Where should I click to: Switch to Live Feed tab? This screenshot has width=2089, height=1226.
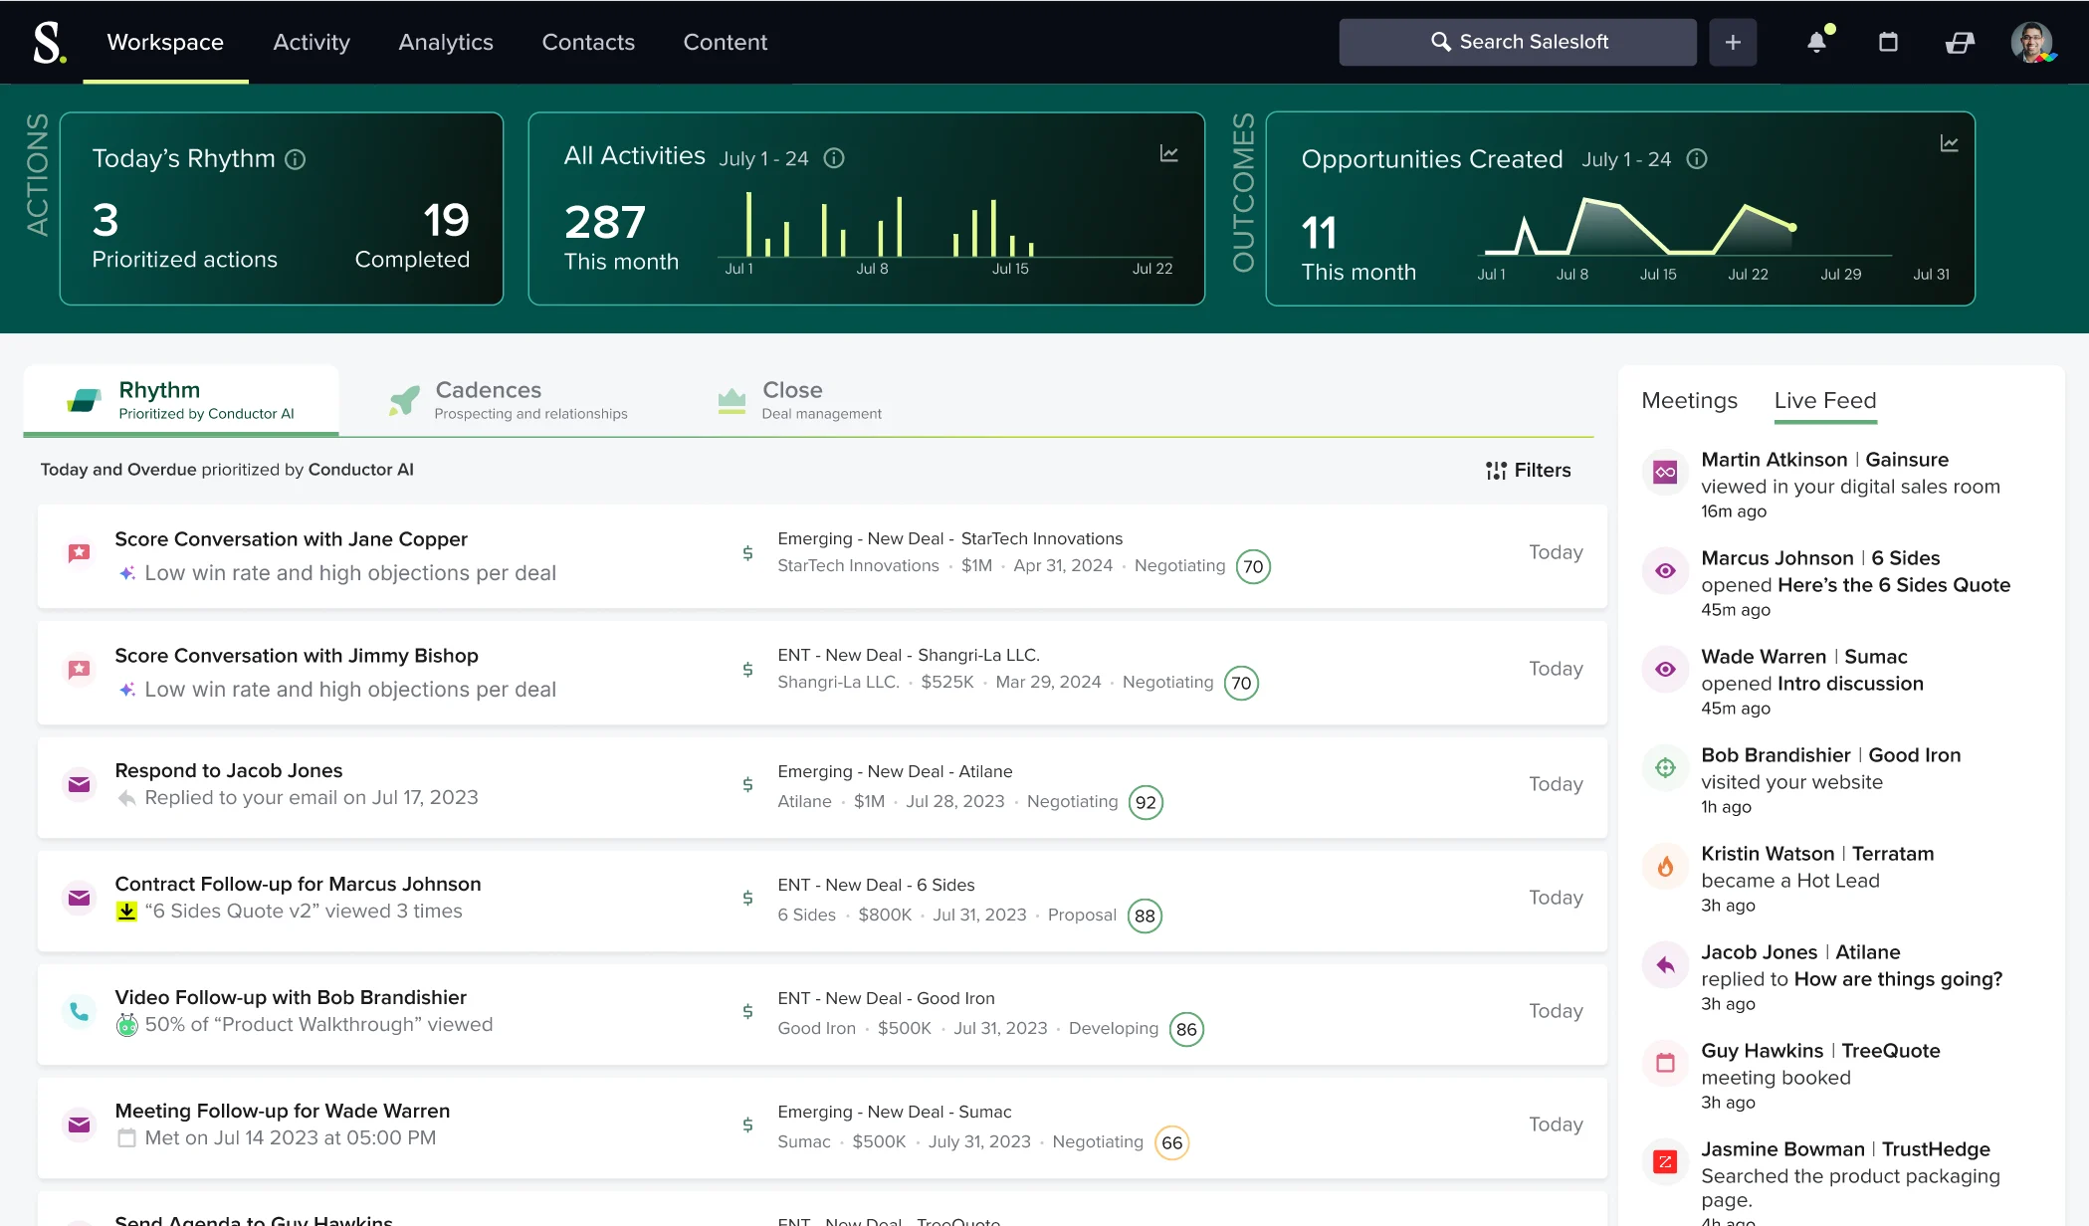1825,401
